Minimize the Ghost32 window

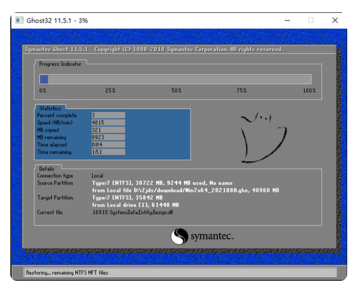point(287,21)
